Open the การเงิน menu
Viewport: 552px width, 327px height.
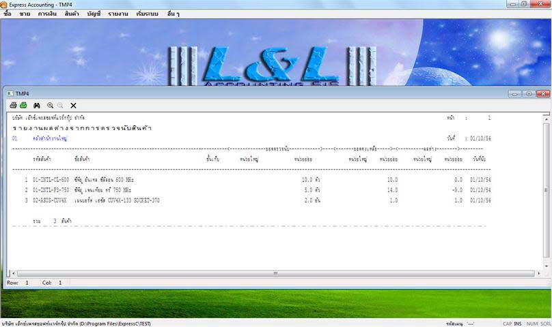(x=47, y=14)
